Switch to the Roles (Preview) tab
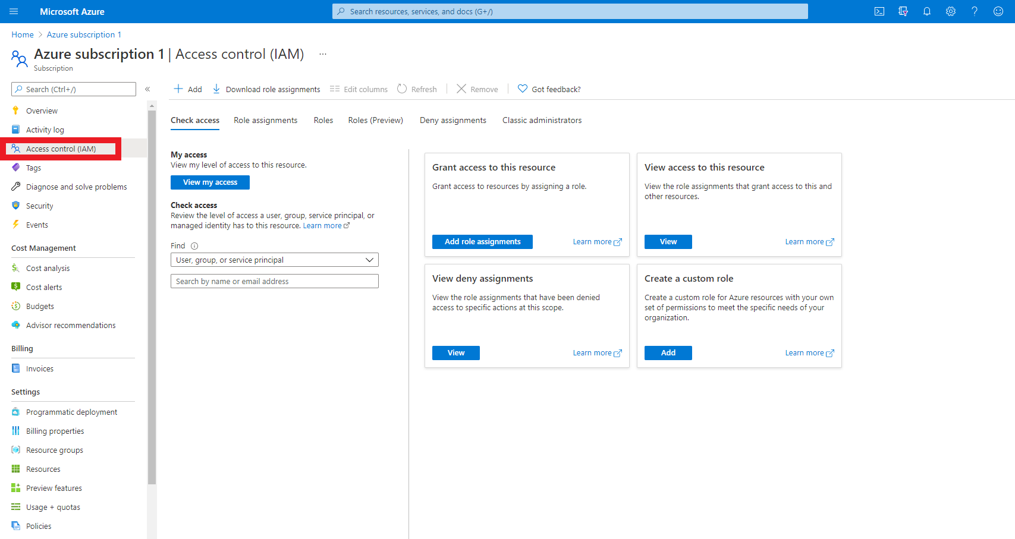 (x=376, y=121)
